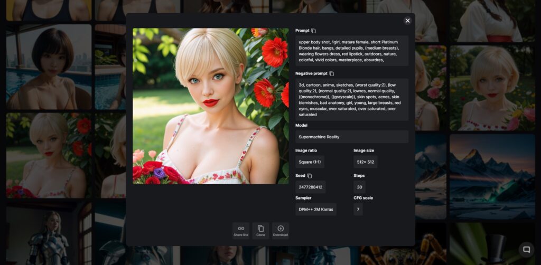The height and width of the screenshot is (265, 541).
Task: Click the Prompt text box
Action: click(x=352, y=51)
